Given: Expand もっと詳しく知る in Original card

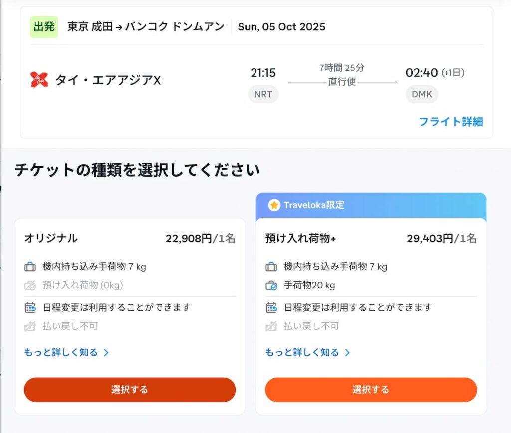Looking at the screenshot, I should pyautogui.click(x=66, y=352).
